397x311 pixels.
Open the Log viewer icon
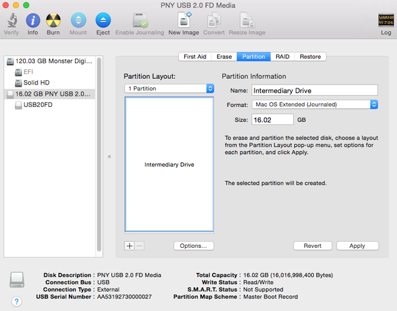coord(386,20)
